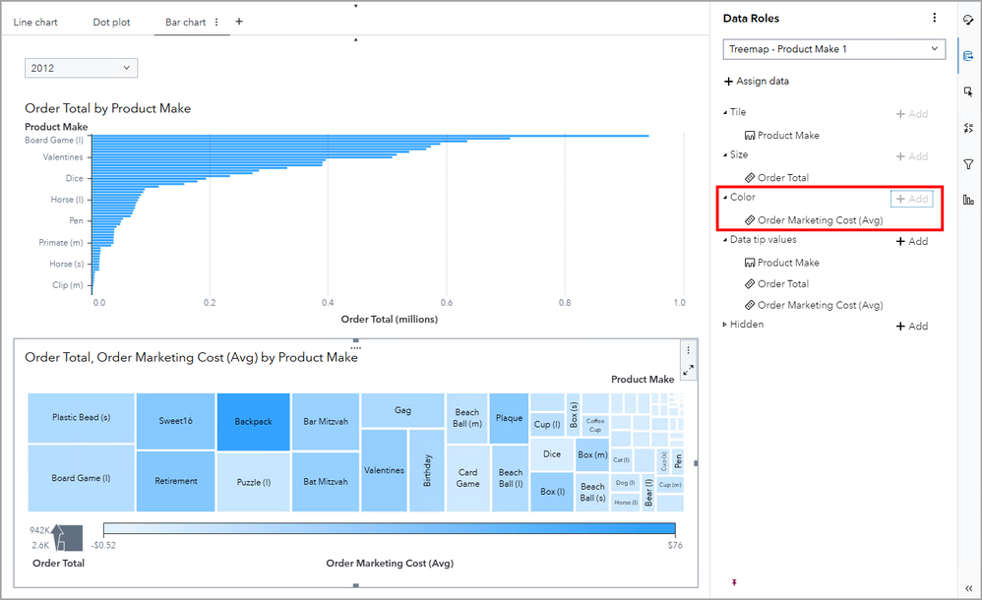Open Data Roles panel overflow menu
Screen dimensions: 982x600
934,18
